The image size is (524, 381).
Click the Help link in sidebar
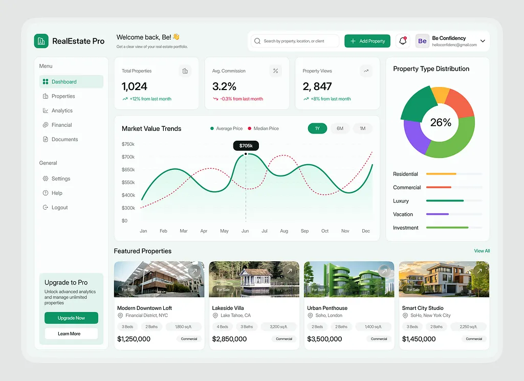(57, 193)
